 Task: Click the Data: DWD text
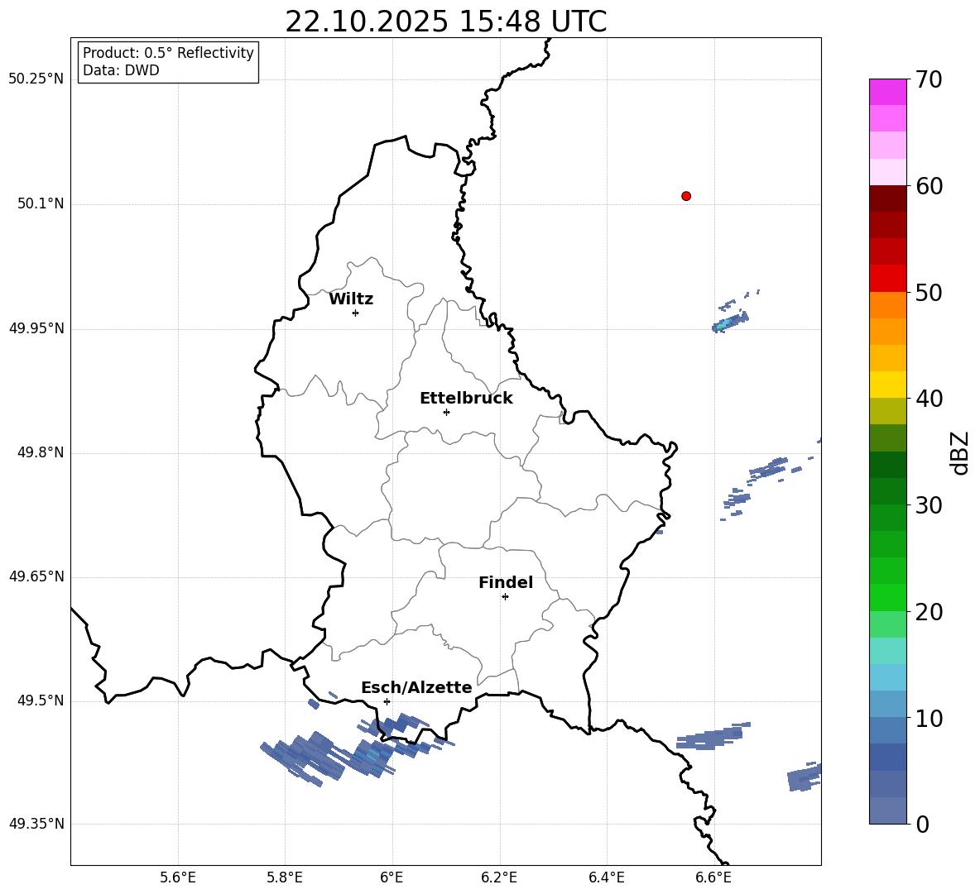click(x=121, y=70)
